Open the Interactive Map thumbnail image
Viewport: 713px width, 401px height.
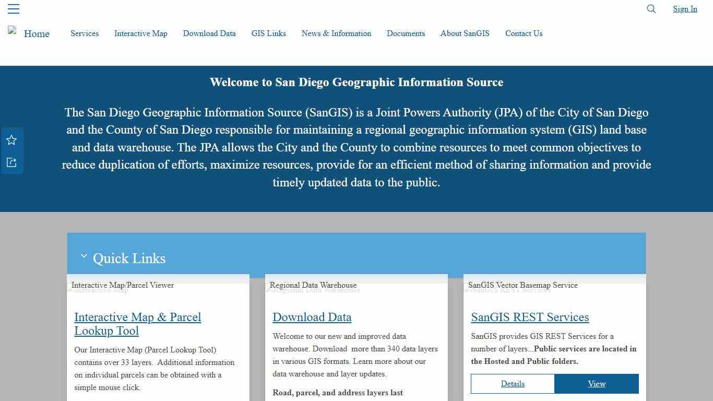tap(99, 290)
